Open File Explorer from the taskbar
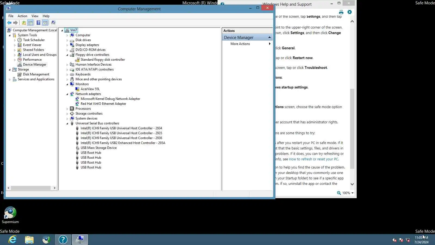The image size is (435, 245). [29, 240]
